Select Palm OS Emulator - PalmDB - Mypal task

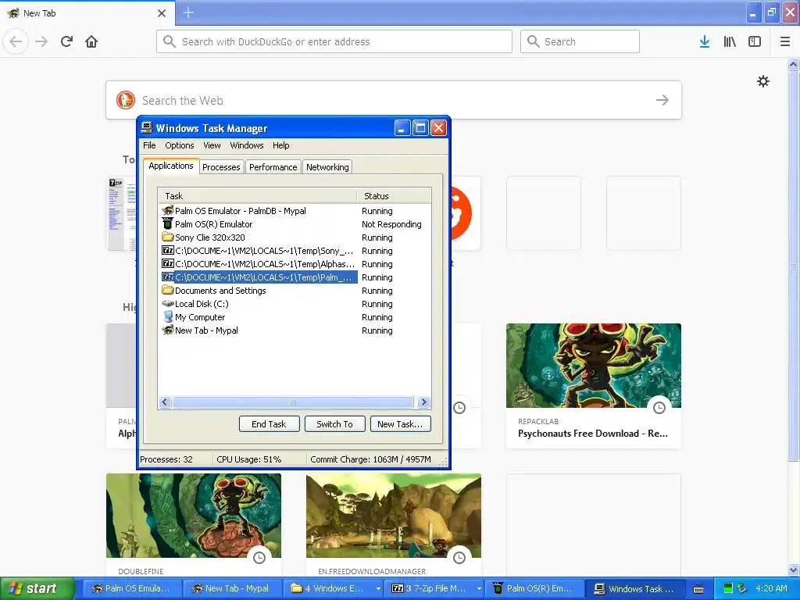[x=241, y=211]
